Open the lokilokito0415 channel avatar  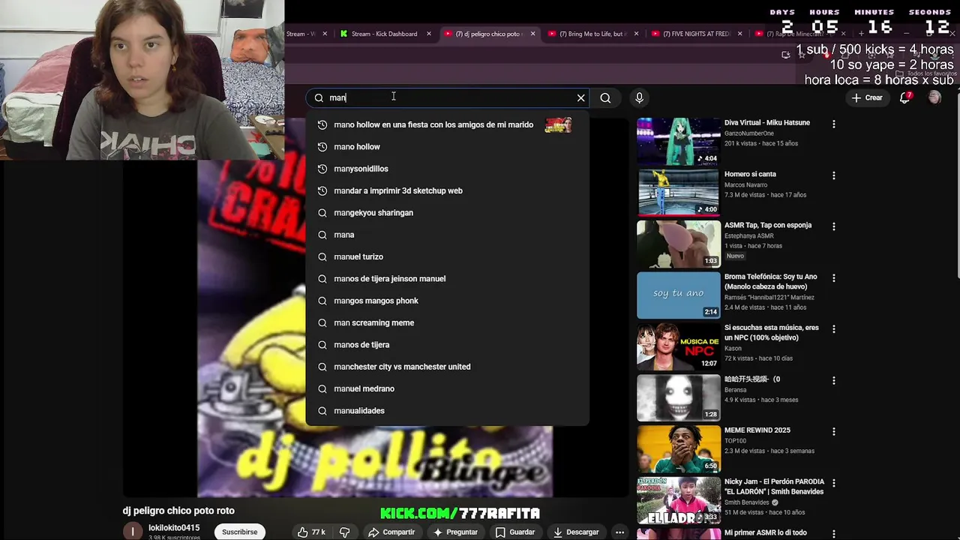click(x=133, y=531)
